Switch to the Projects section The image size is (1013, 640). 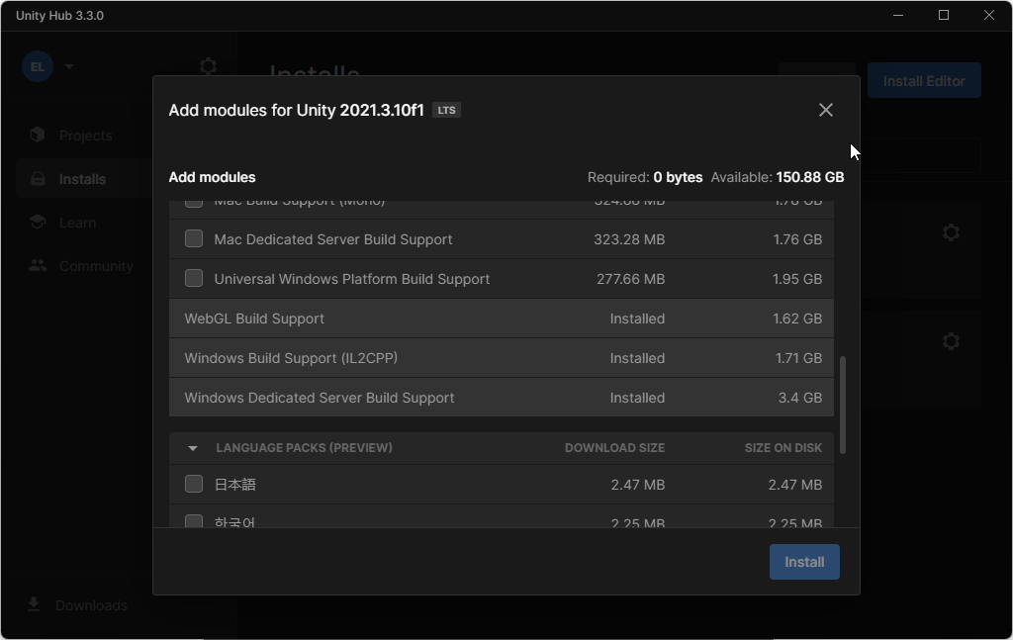[x=84, y=135]
